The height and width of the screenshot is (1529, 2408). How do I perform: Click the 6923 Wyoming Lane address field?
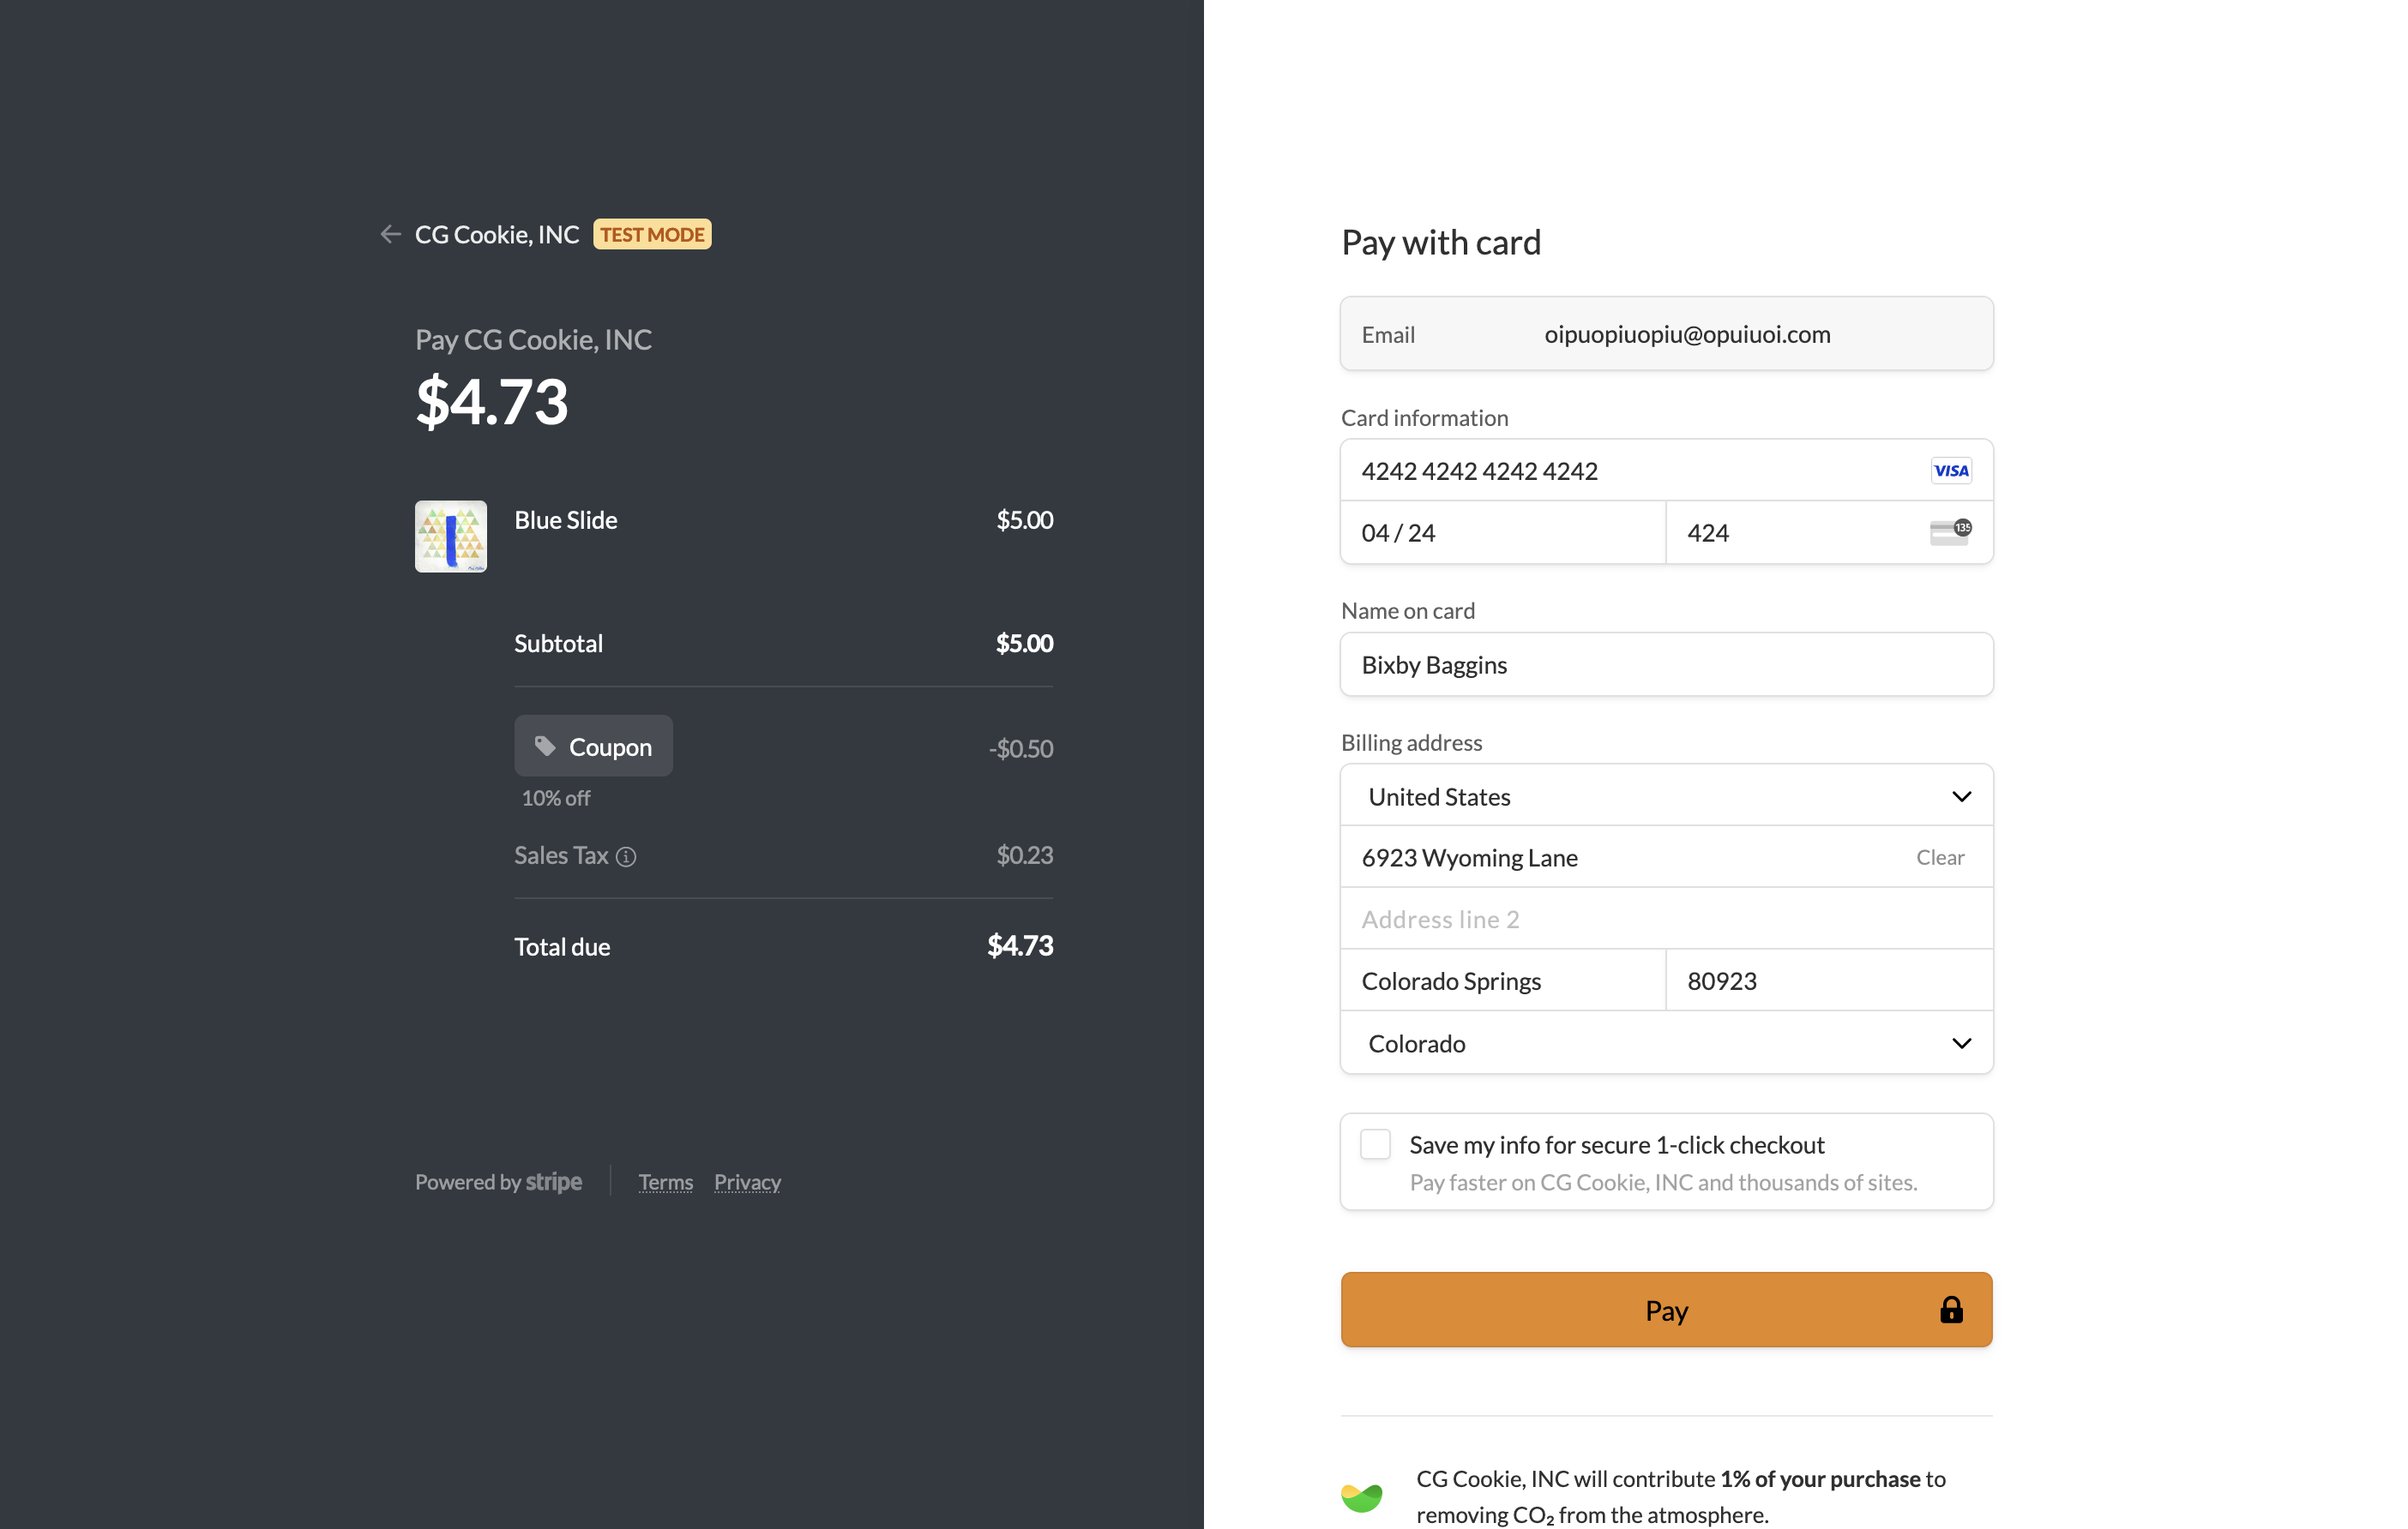[1666, 857]
